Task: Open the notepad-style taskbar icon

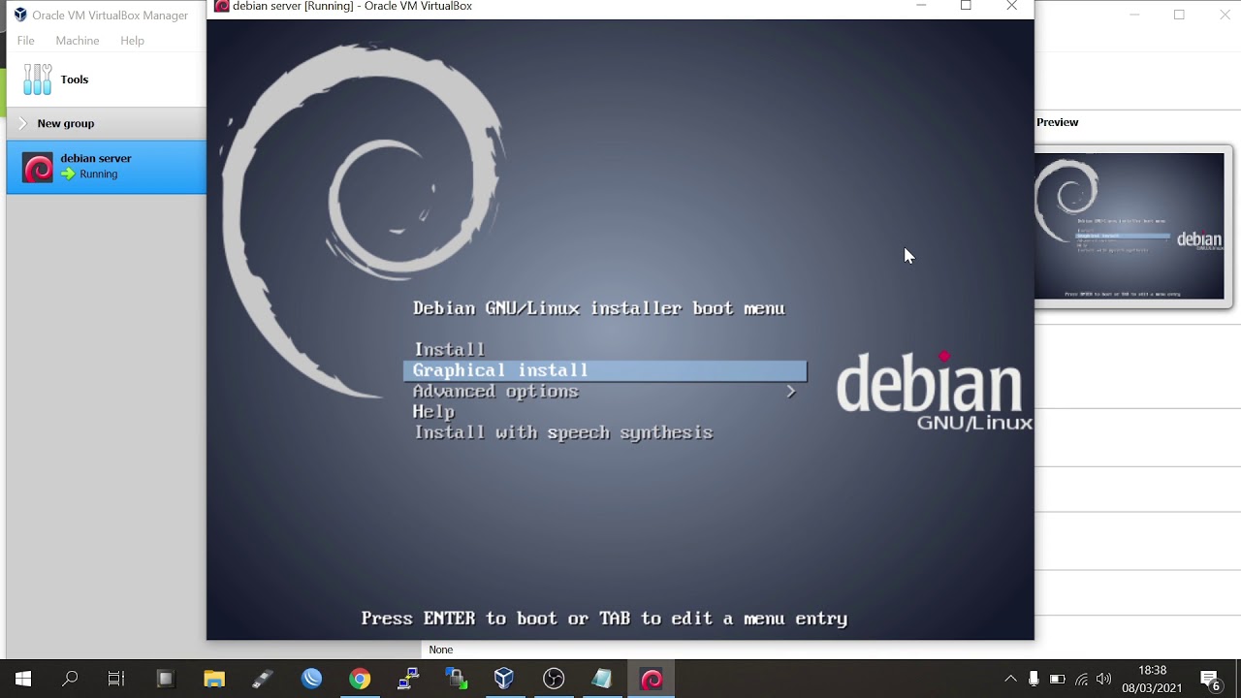Action: pos(602,679)
